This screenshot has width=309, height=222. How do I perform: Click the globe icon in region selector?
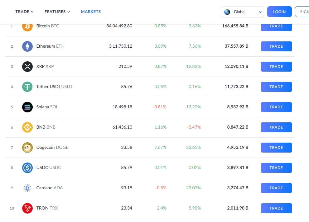pyautogui.click(x=227, y=12)
